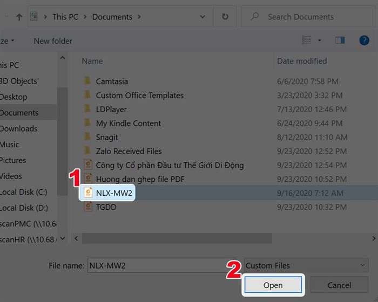Image resolution: width=378 pixels, height=302 pixels.
Task: Click the refresh icon beside address bar
Action: pyautogui.click(x=225, y=17)
